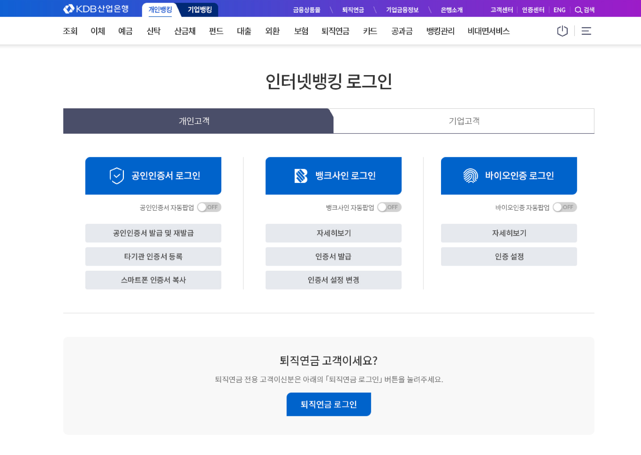
Task: Open the 대출 menu
Action: (244, 31)
